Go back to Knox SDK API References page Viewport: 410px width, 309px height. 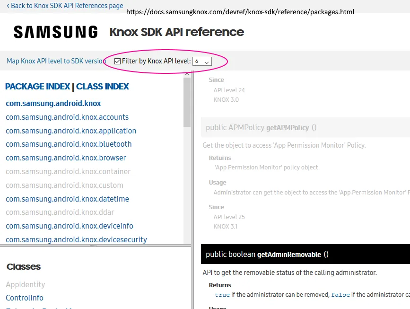[65, 6]
